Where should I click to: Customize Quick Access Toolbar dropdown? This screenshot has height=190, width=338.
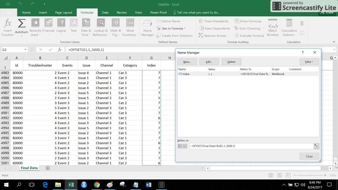(x=44, y=4)
